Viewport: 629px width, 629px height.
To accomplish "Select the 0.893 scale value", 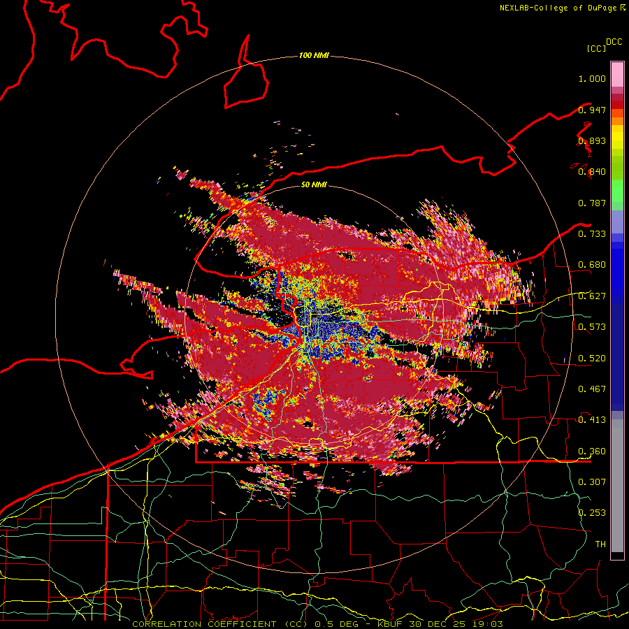I will 592,140.
